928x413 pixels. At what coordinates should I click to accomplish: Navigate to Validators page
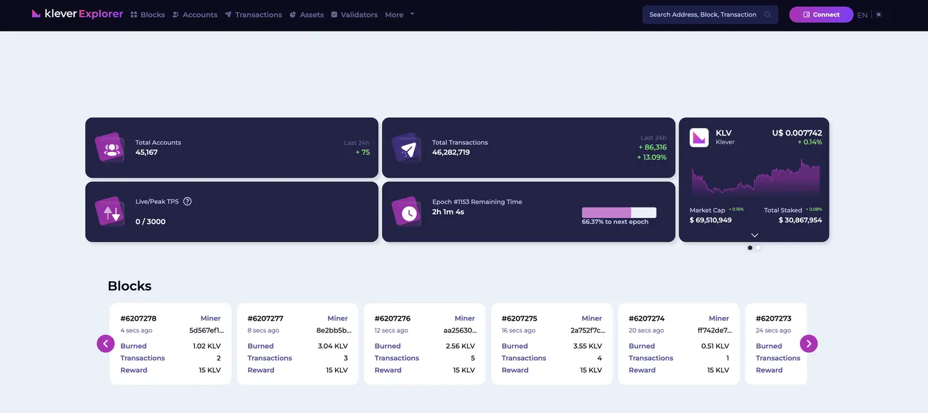pos(354,14)
